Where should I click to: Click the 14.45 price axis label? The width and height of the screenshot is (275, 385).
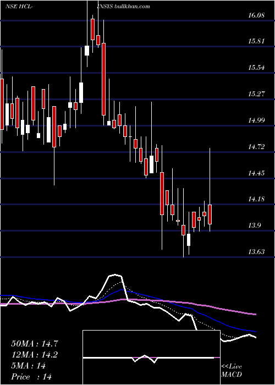click(x=256, y=173)
